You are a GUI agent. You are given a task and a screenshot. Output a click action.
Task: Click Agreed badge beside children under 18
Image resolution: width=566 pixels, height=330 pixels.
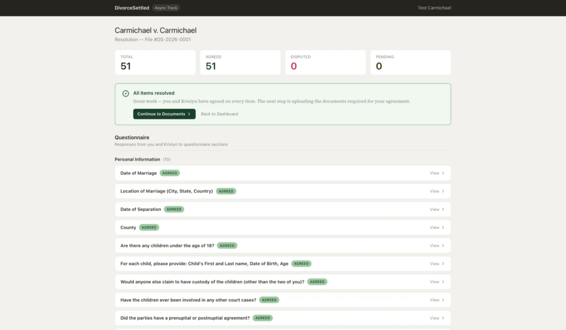click(227, 246)
